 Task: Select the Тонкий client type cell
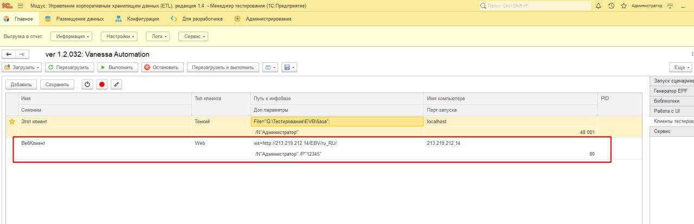[221, 121]
